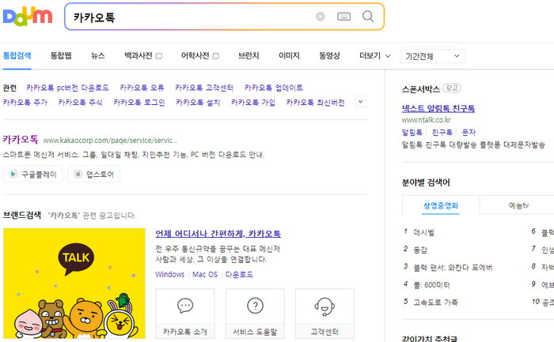Click the 구글플레이 button

pyautogui.click(x=33, y=175)
